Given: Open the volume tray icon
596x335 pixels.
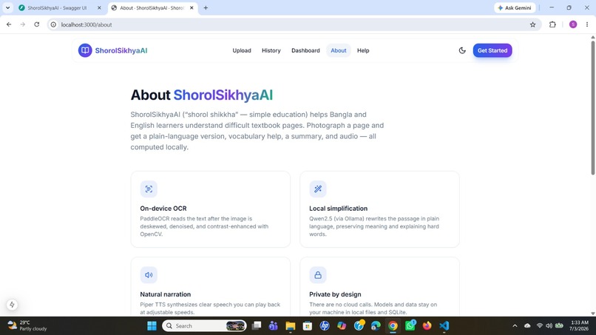Looking at the screenshot, I should tap(549, 326).
